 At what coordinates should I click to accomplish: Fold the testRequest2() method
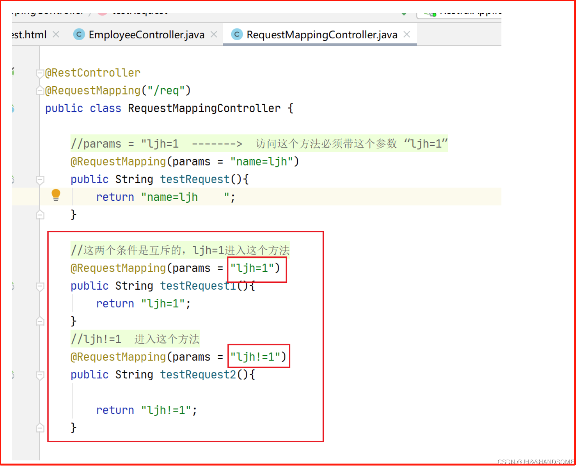(40, 375)
